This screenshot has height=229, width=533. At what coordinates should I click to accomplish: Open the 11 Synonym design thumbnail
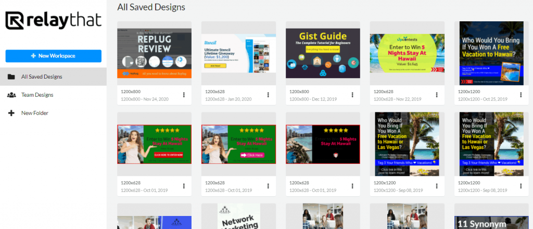click(x=491, y=223)
